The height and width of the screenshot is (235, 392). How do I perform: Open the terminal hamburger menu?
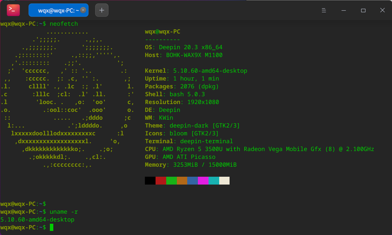324,10
